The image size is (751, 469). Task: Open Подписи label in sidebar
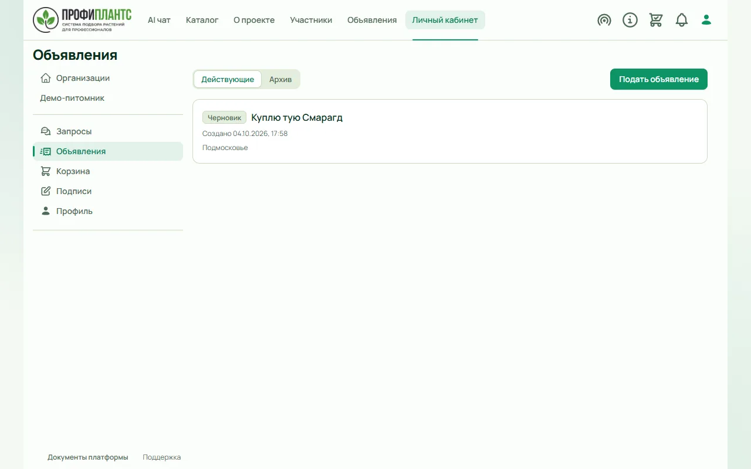pyautogui.click(x=74, y=191)
